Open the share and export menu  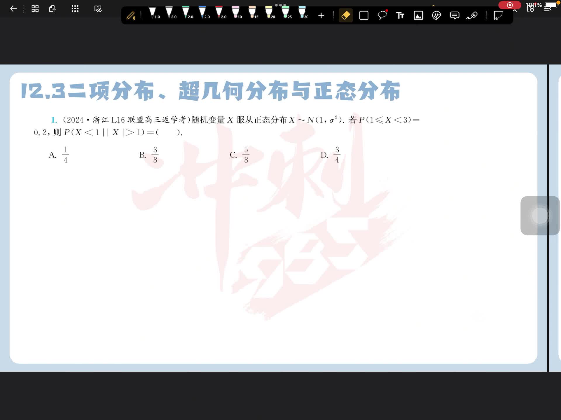pyautogui.click(x=52, y=9)
